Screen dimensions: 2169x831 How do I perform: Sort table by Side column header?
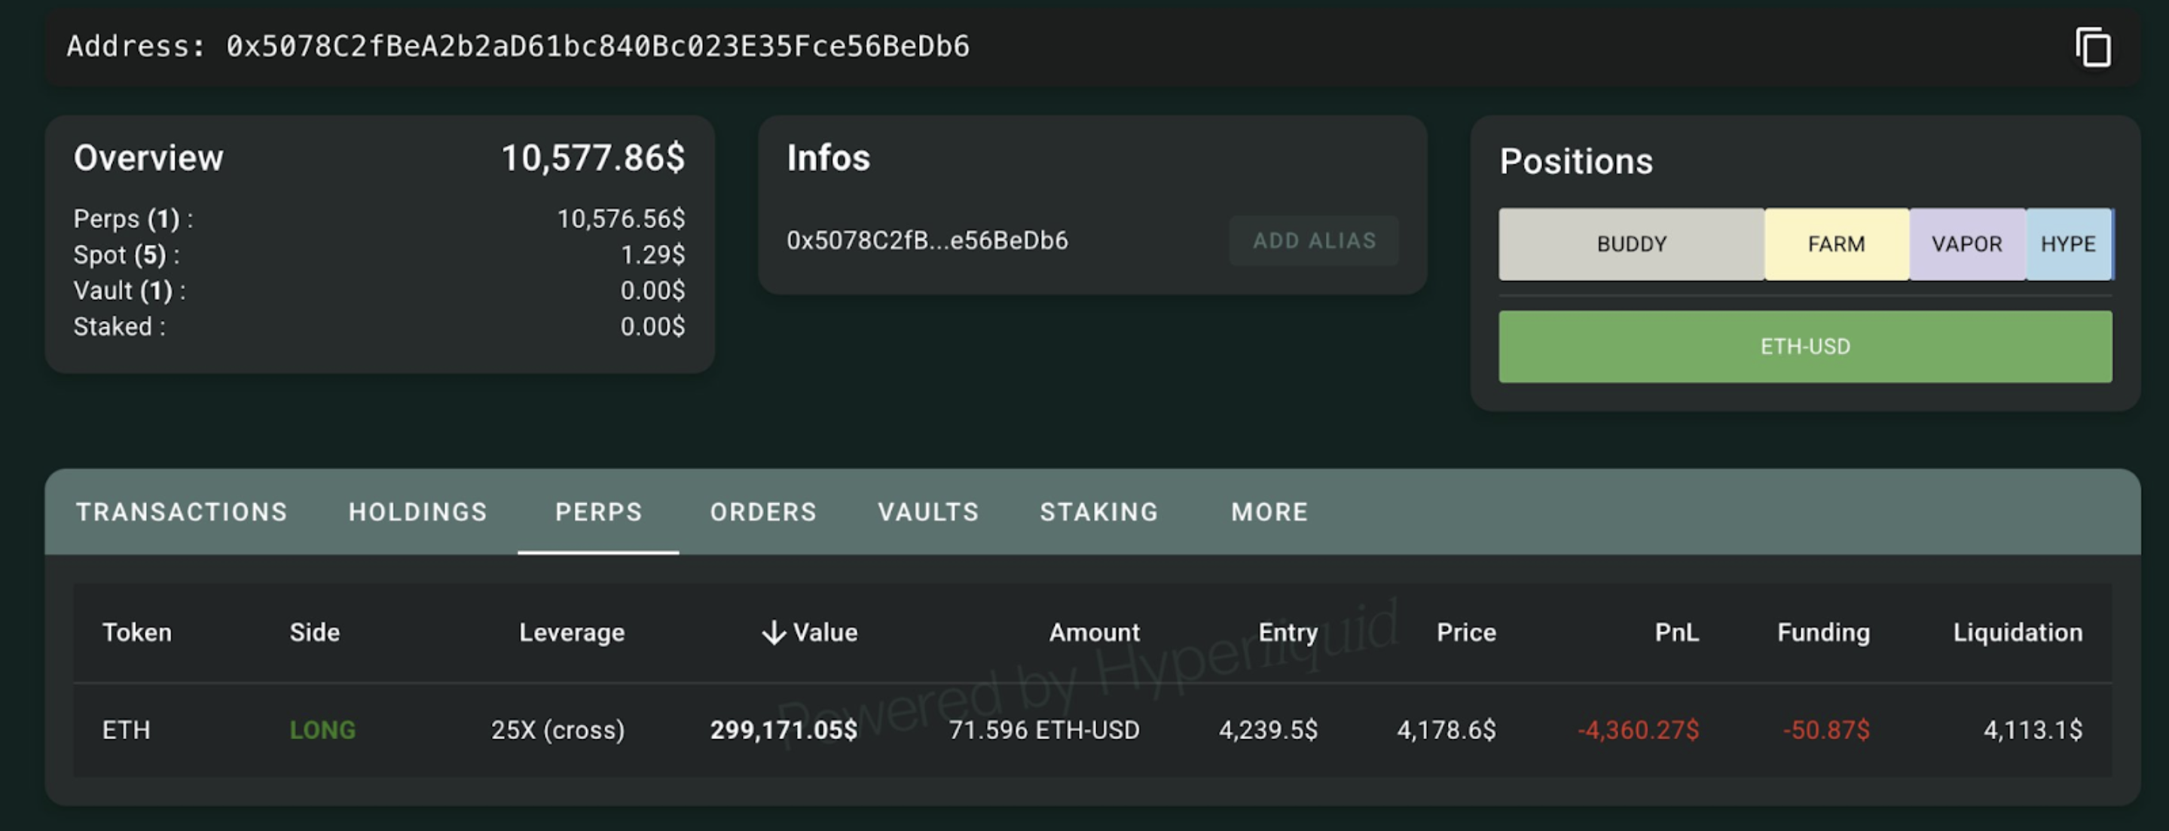tap(315, 632)
